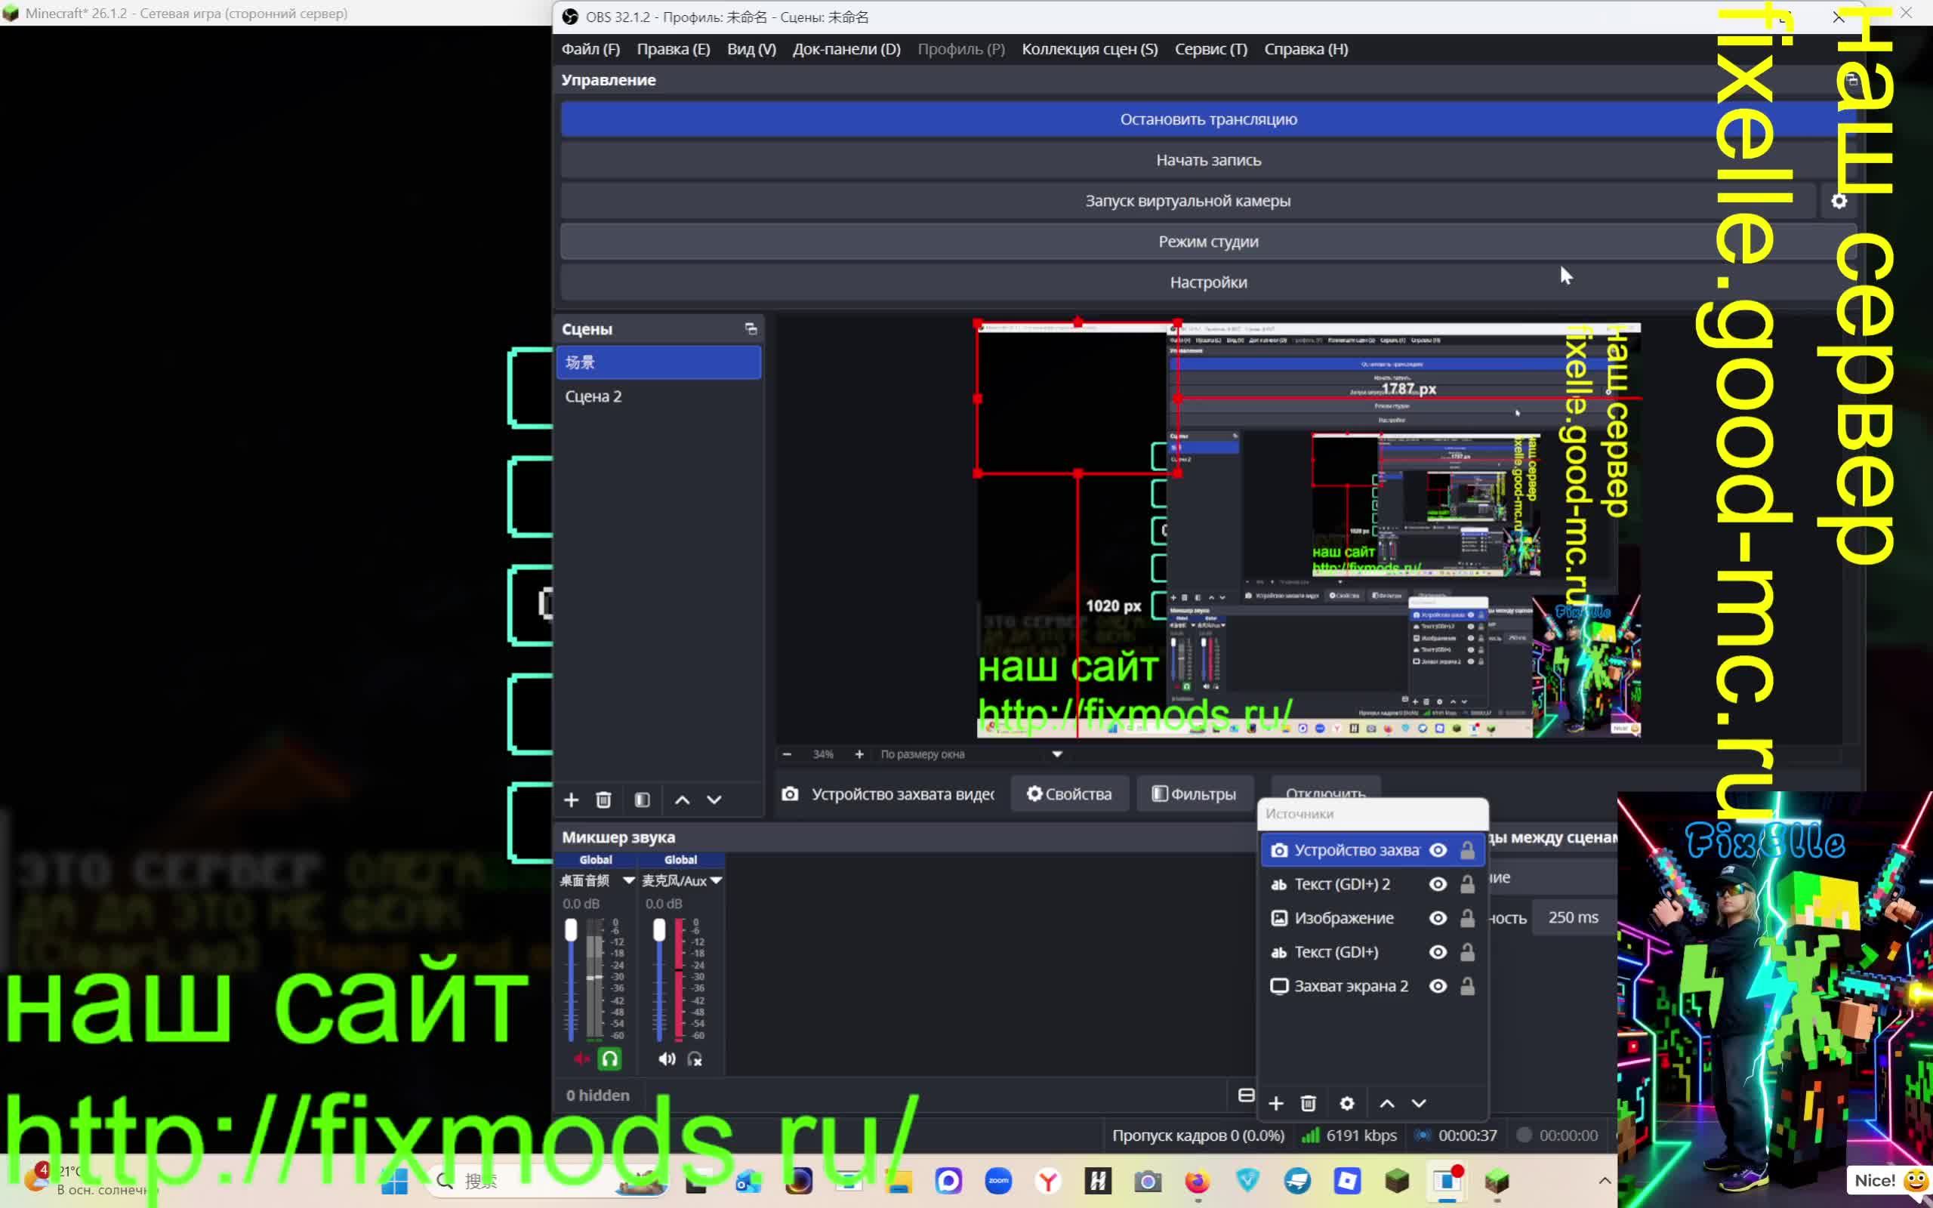The height and width of the screenshot is (1208, 1933).
Task: Move selected source up in list
Action: point(1386,1103)
